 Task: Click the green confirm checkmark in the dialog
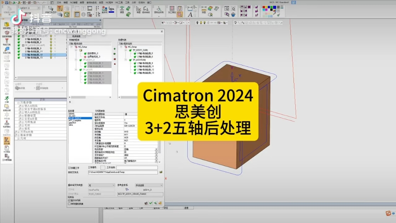click(x=150, y=203)
